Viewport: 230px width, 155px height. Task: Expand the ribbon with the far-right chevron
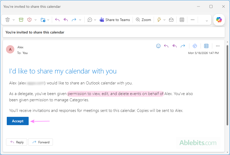pyautogui.click(x=207, y=21)
